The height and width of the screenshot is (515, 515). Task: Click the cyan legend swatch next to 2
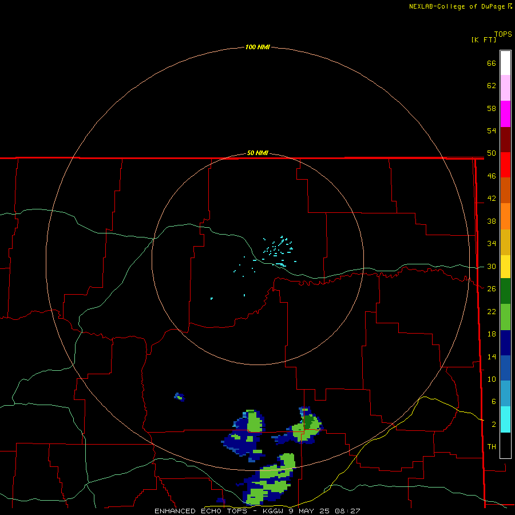tap(505, 419)
